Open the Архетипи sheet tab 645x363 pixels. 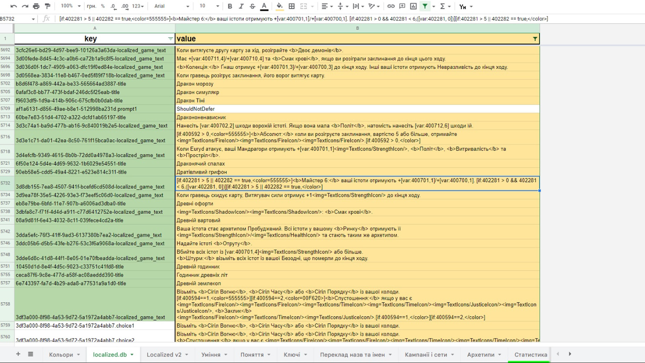pyautogui.click(x=481, y=355)
